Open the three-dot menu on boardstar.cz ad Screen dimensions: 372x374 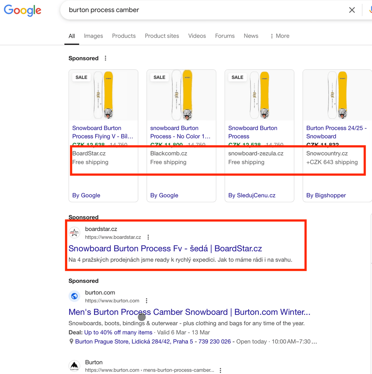coord(148,237)
